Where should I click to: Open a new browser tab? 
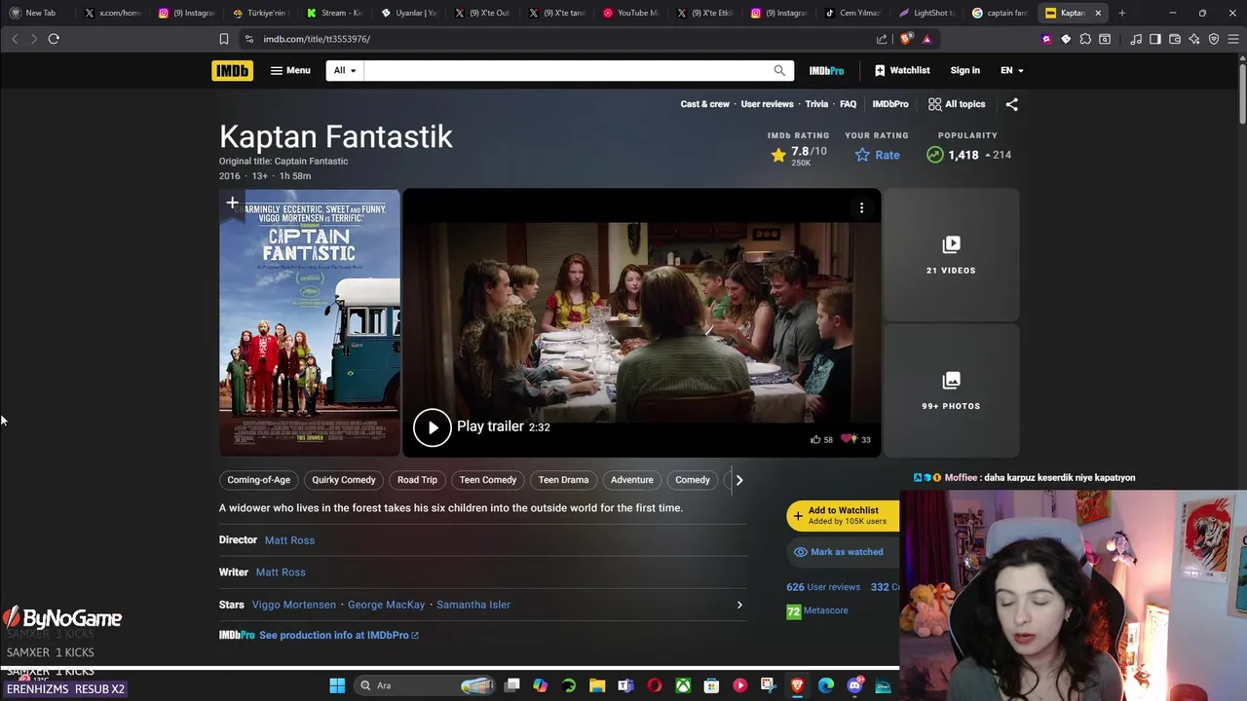pyautogui.click(x=1122, y=13)
